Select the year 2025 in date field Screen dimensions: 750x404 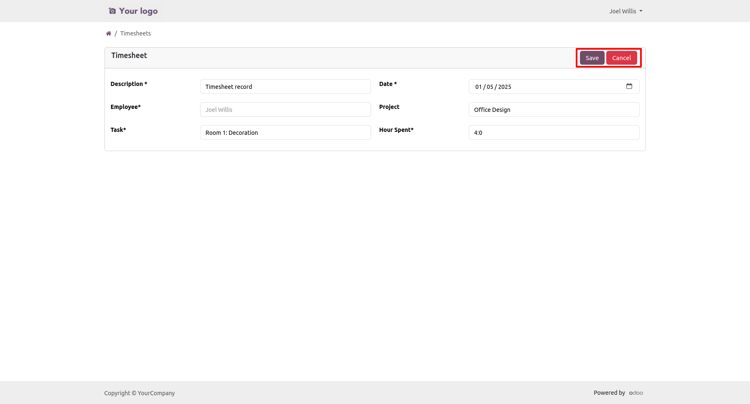click(505, 87)
